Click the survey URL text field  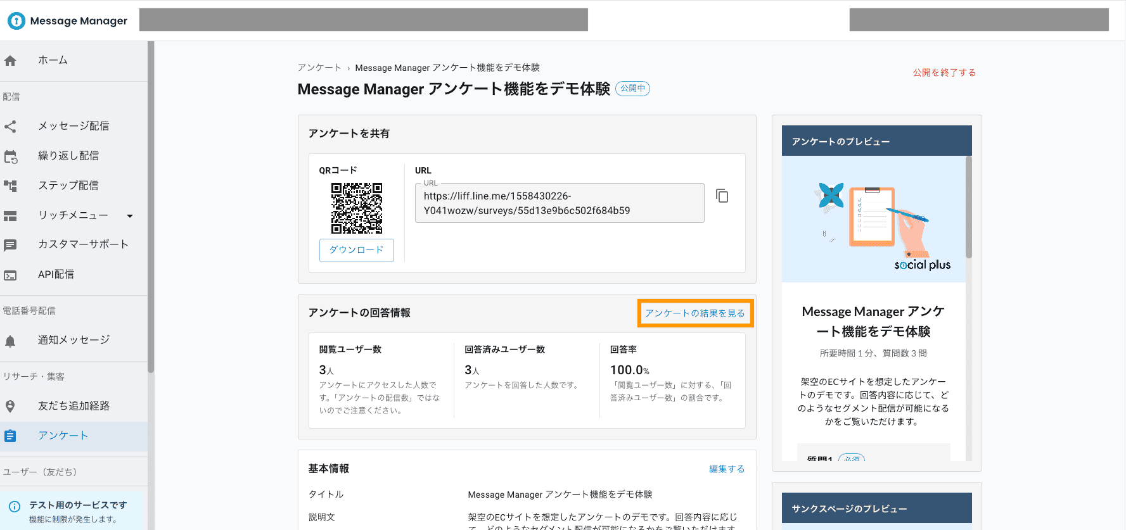tap(560, 203)
